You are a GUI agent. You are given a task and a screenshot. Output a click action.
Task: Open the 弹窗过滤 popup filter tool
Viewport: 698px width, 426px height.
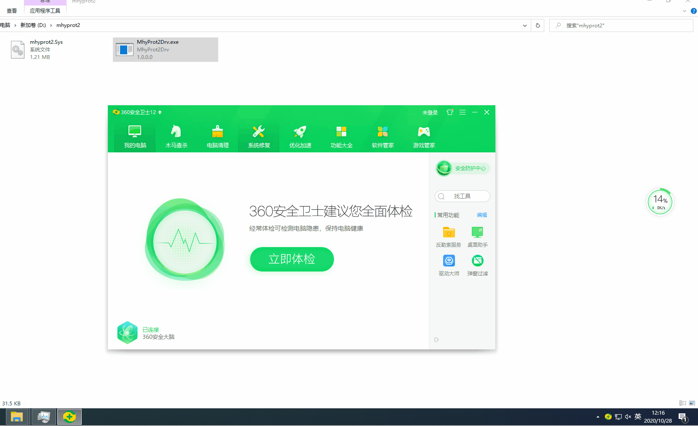click(477, 266)
